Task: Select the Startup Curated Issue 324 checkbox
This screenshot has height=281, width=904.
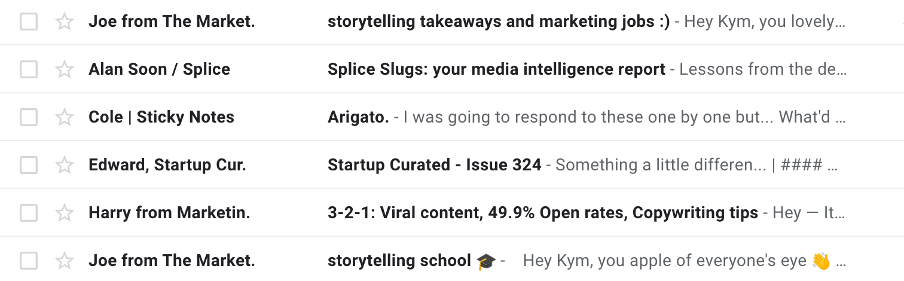Action: point(29,165)
